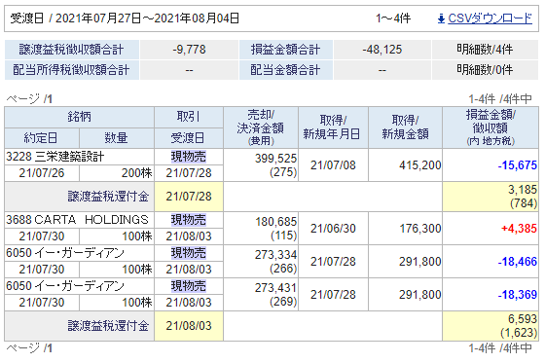Screen dimensions: 545x363
Task: Click the 損益金額/徴収額 column header
Action: (490, 127)
